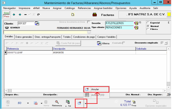Click the yellow color square beside company name
This screenshot has height=109, width=172.
[169, 14]
